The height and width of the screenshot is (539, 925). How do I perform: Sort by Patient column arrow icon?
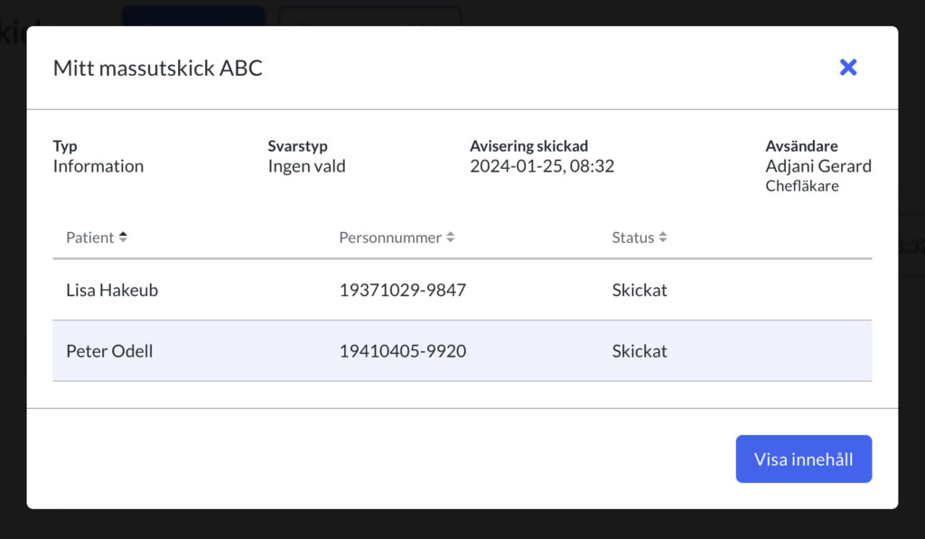click(x=123, y=237)
